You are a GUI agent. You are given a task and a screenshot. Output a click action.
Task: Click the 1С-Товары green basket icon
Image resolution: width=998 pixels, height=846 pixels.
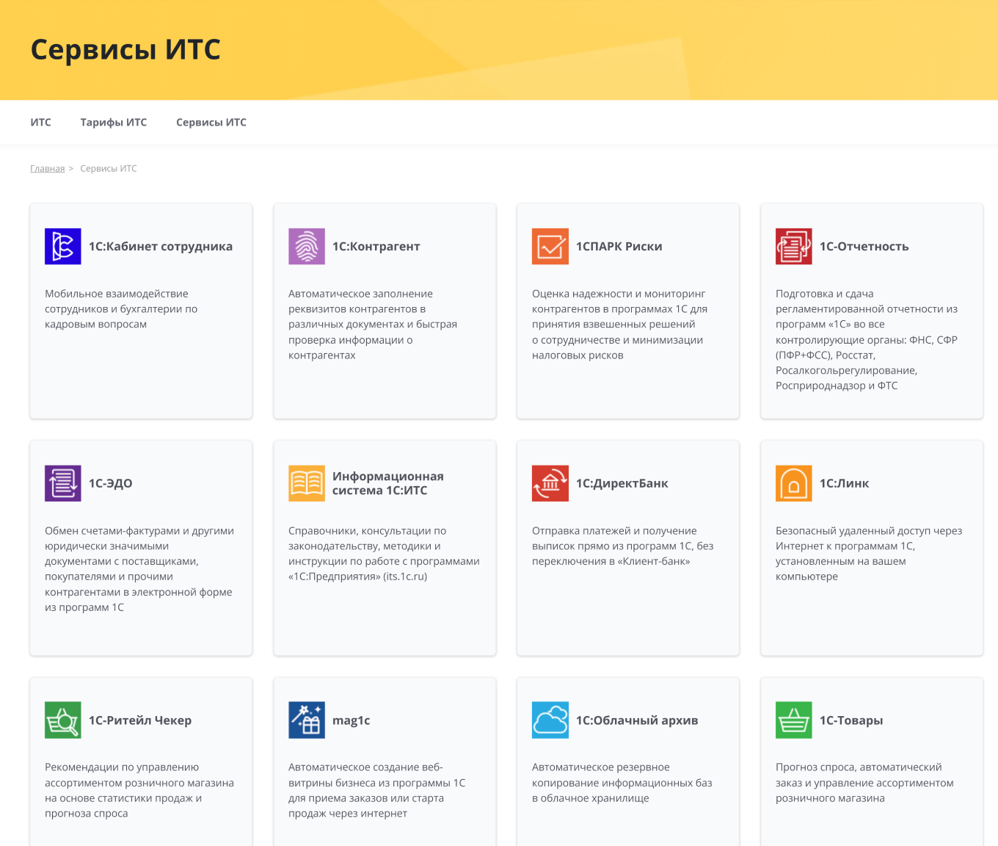pos(794,720)
